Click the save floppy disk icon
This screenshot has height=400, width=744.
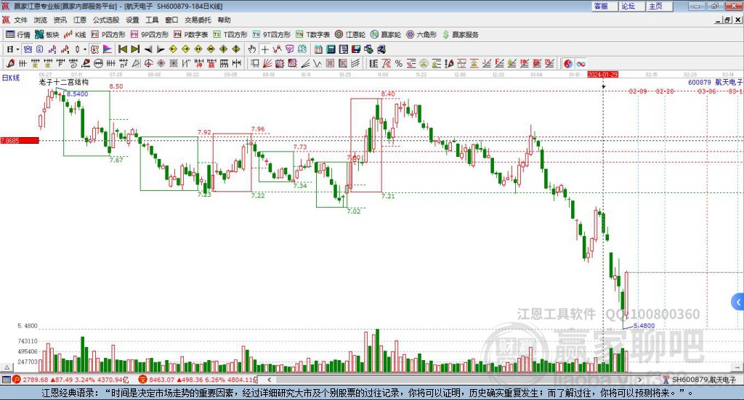pyautogui.click(x=356, y=49)
